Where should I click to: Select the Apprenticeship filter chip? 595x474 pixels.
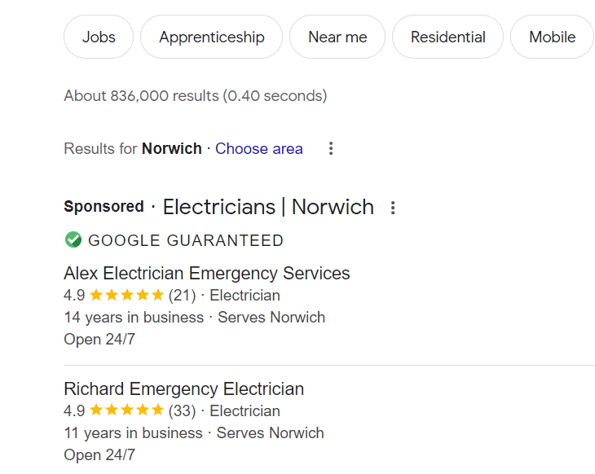(x=211, y=37)
